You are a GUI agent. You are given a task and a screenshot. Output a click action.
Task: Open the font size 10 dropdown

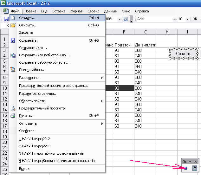pyautogui.click(x=187, y=19)
